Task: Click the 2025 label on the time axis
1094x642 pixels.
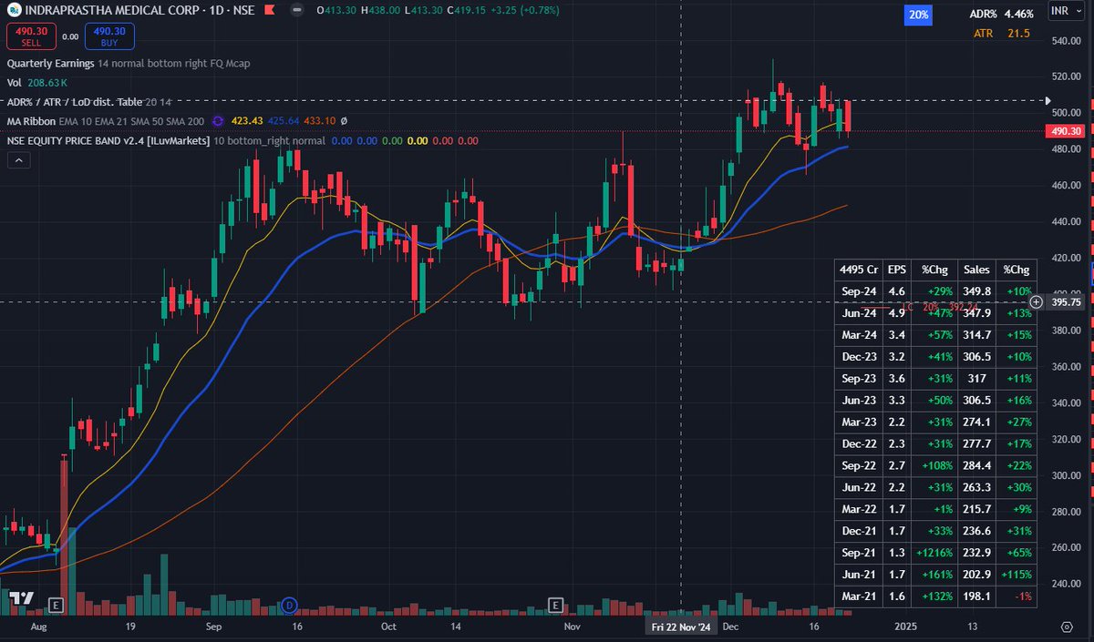Action: coord(904,627)
